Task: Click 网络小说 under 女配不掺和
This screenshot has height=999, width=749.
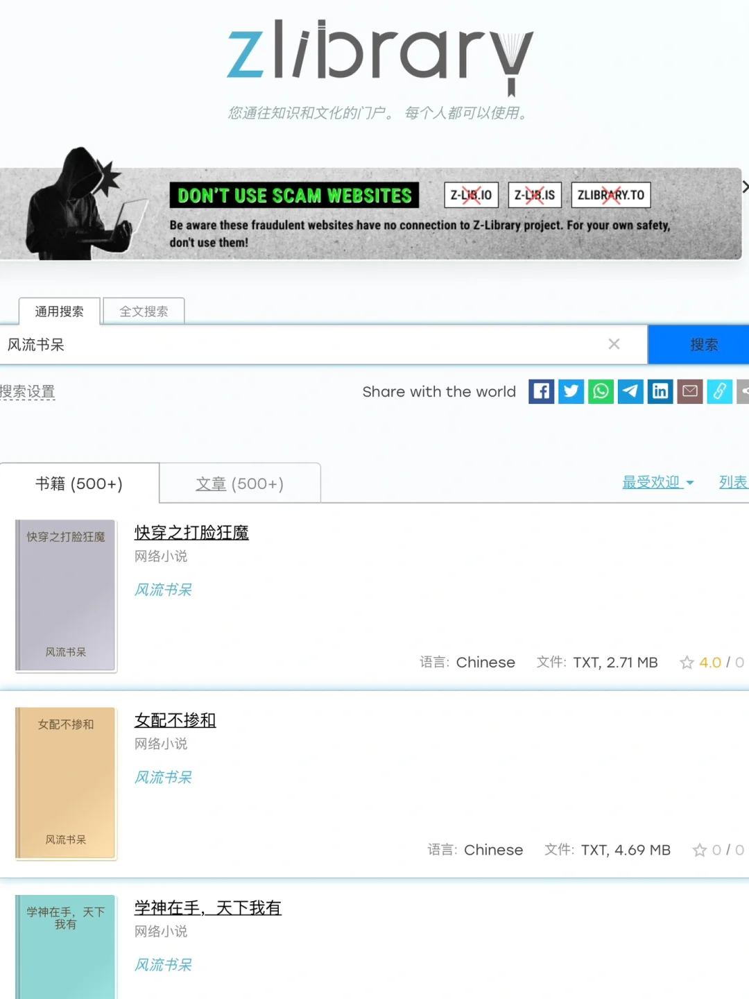Action: [161, 744]
